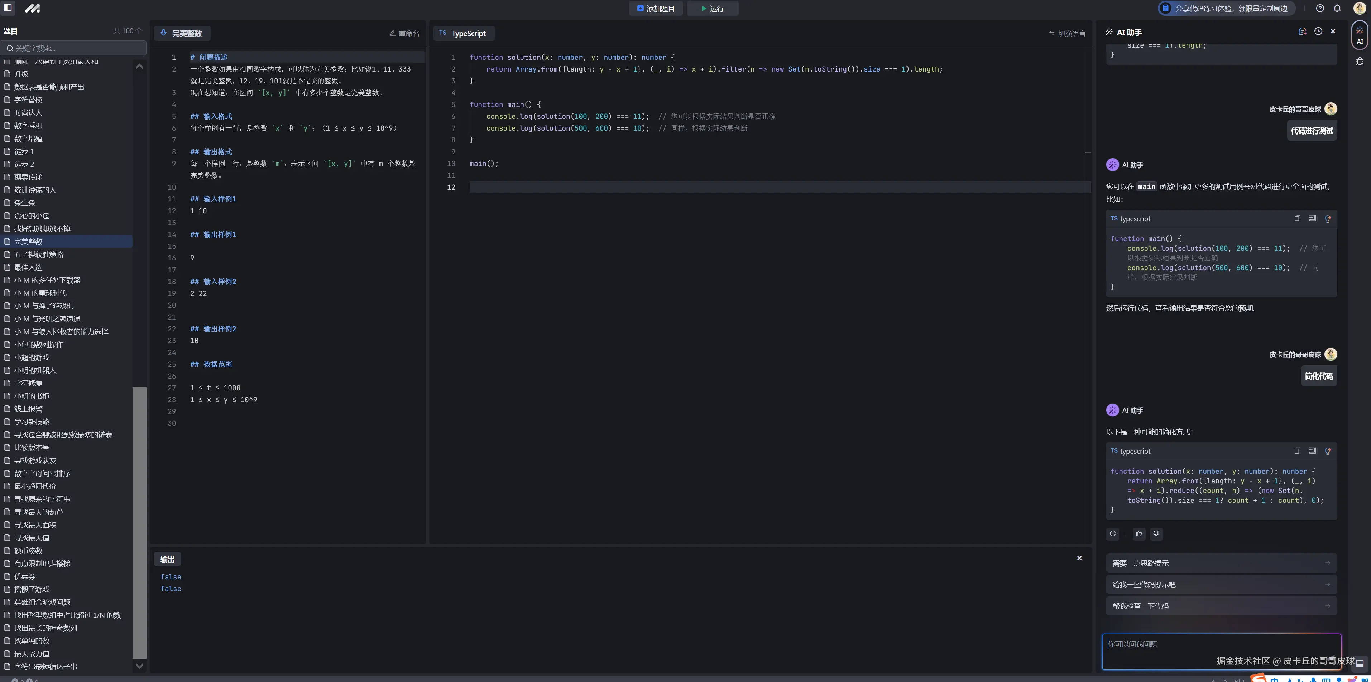Open the help question mark icon
The height and width of the screenshot is (682, 1371).
pyautogui.click(x=1320, y=9)
